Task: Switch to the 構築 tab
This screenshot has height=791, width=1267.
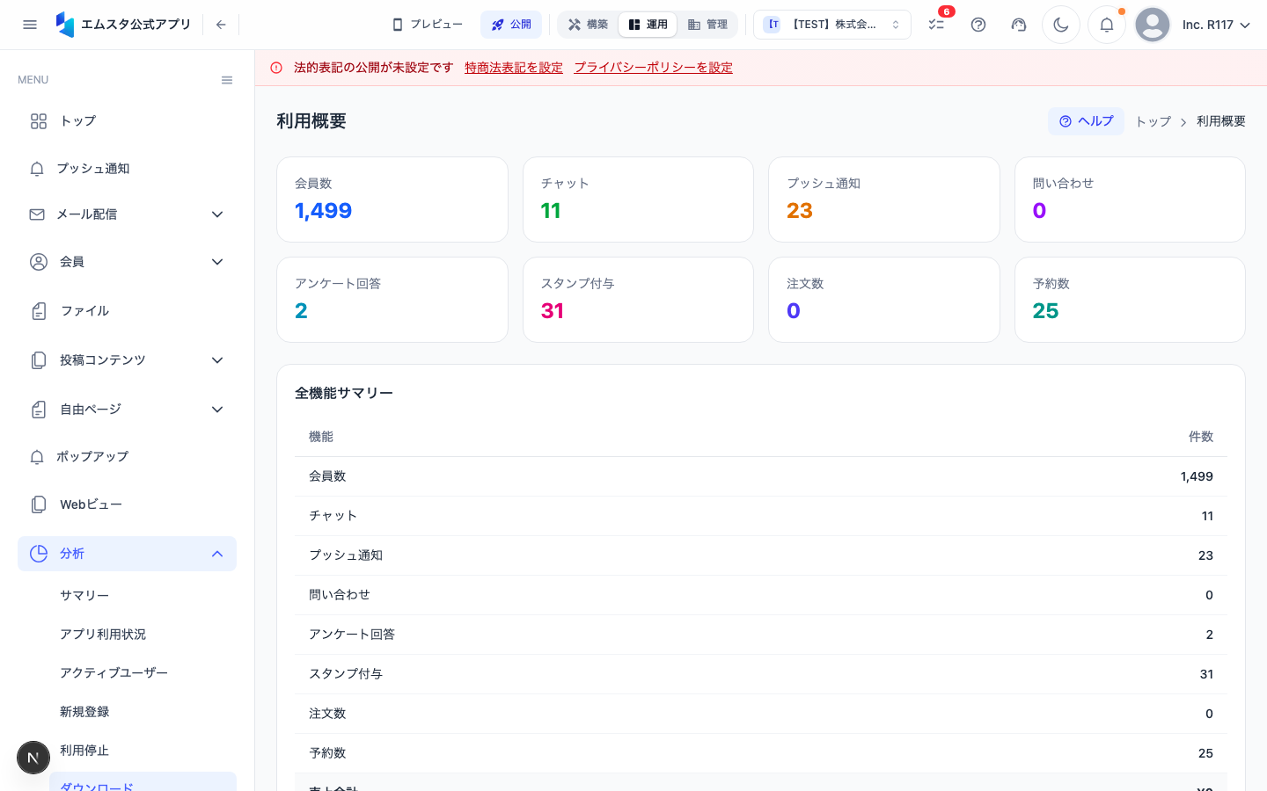Action: tap(588, 25)
